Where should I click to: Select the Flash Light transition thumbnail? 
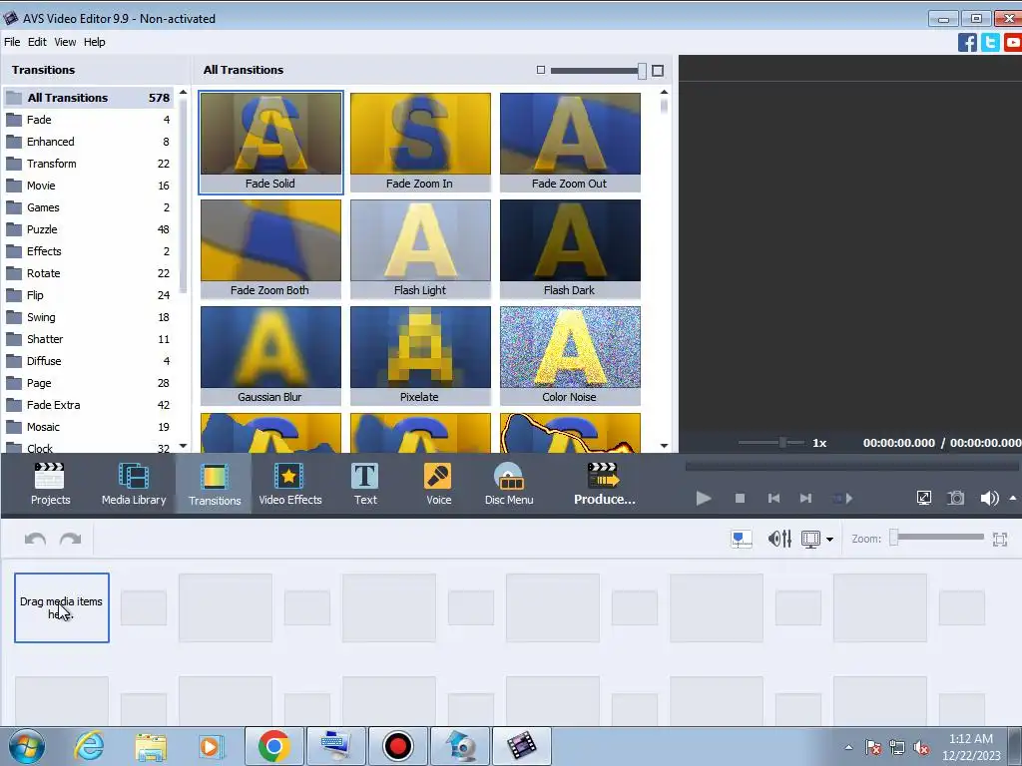click(x=420, y=248)
